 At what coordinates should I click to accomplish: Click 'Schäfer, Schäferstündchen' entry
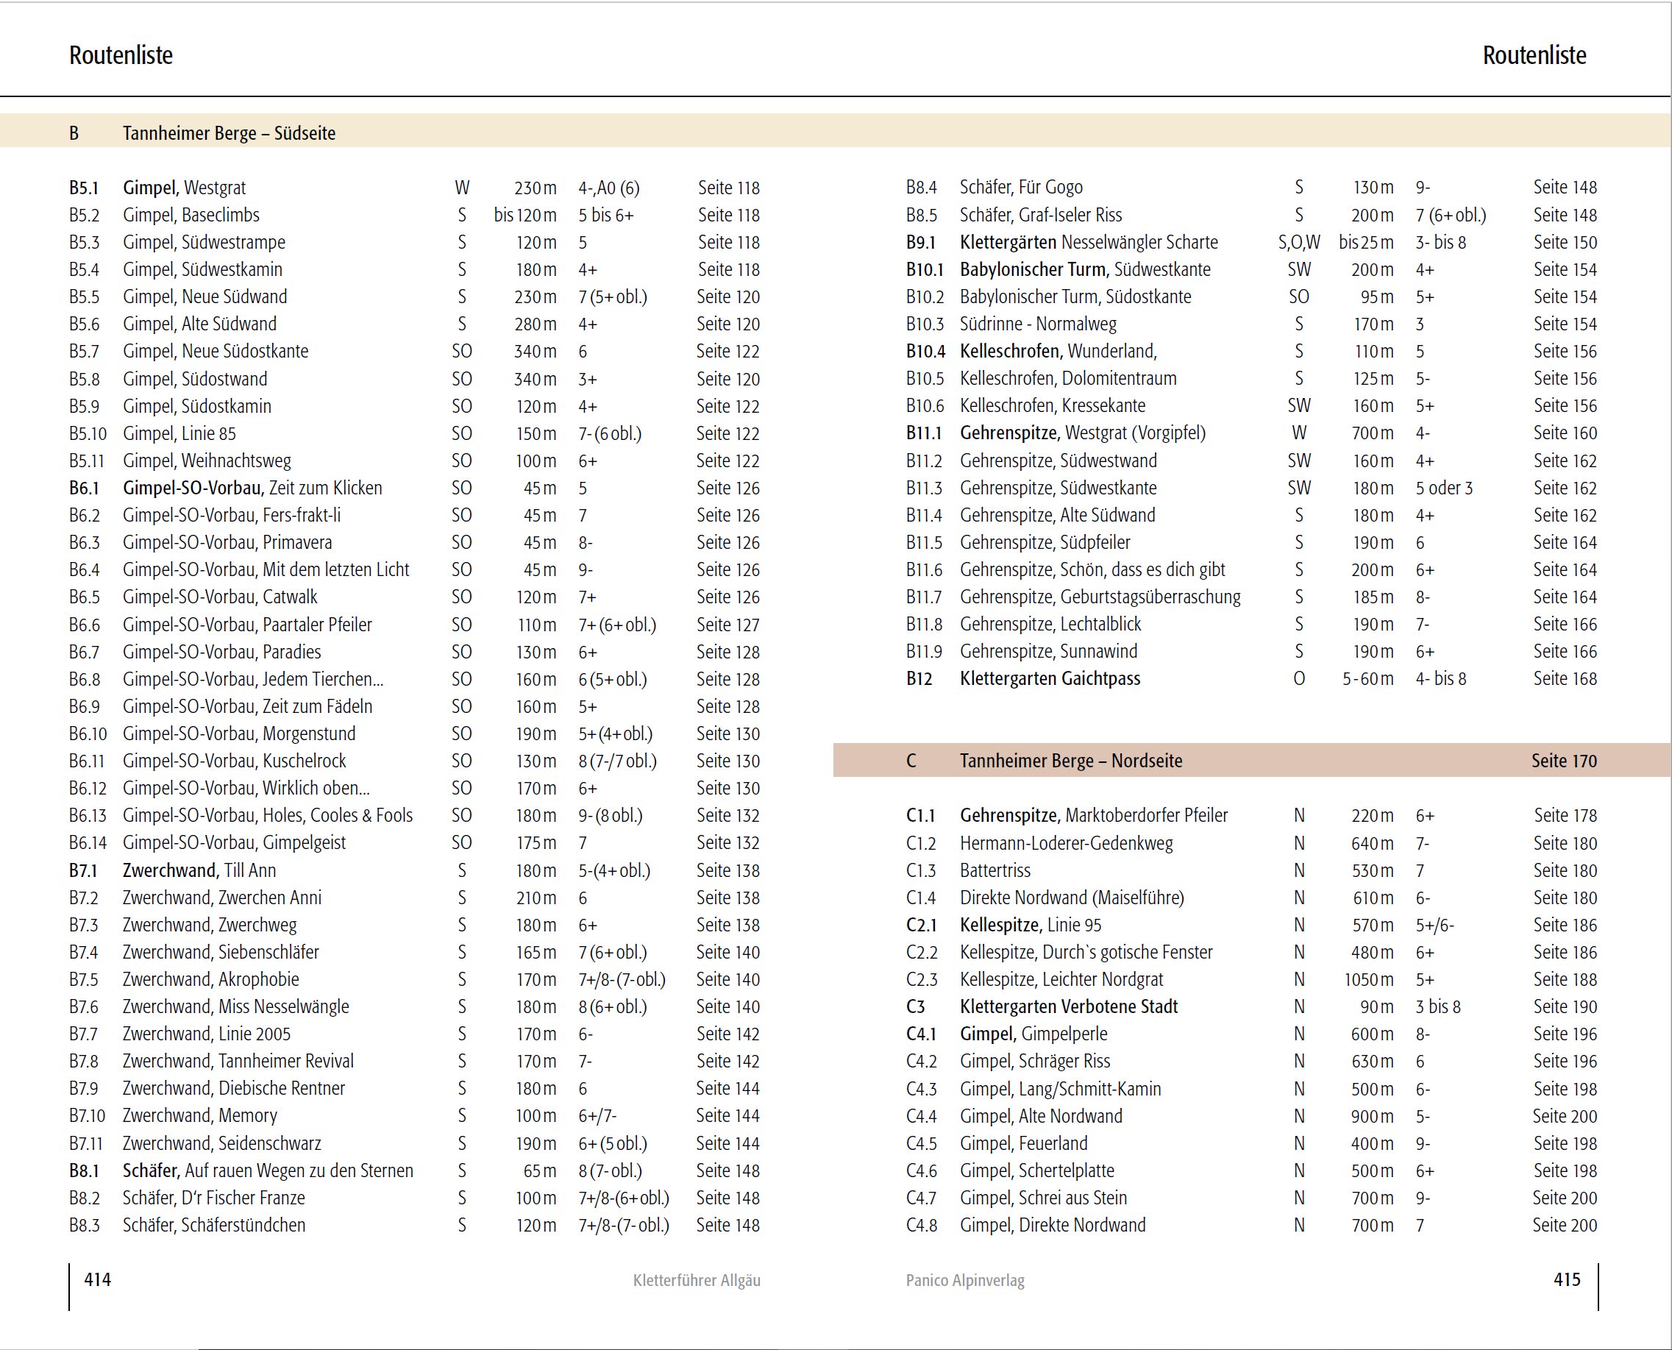click(x=214, y=1225)
